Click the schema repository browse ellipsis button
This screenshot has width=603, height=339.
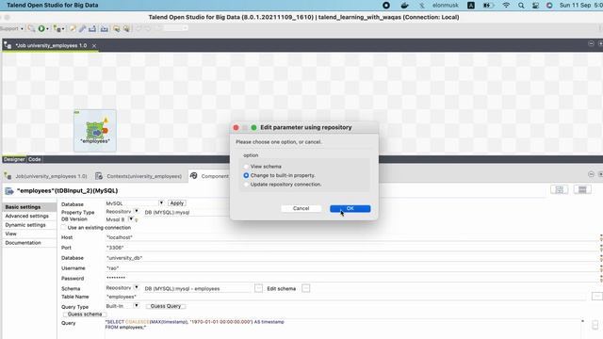[258, 288]
